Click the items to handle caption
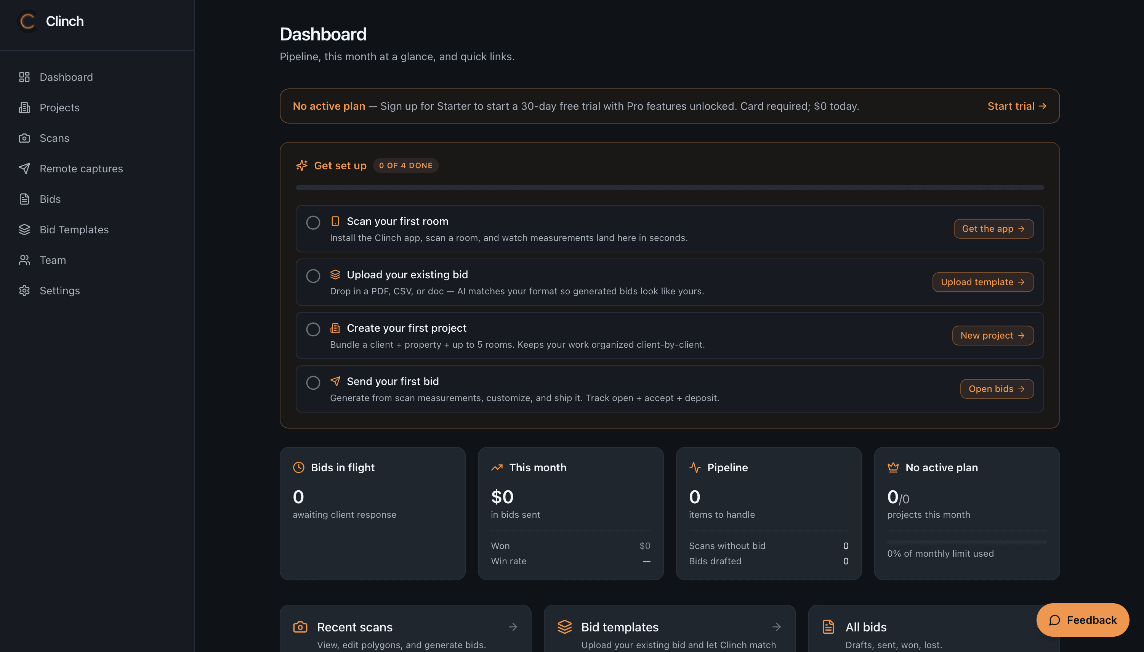1144x652 pixels. [x=721, y=514]
